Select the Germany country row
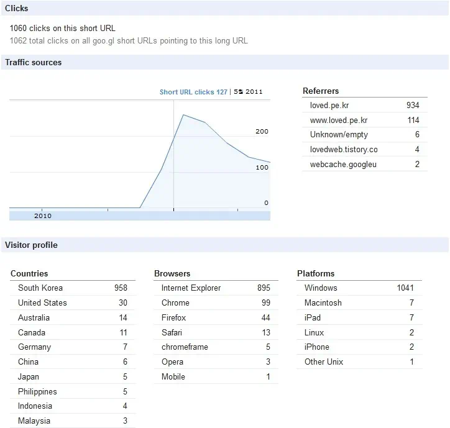 73,347
